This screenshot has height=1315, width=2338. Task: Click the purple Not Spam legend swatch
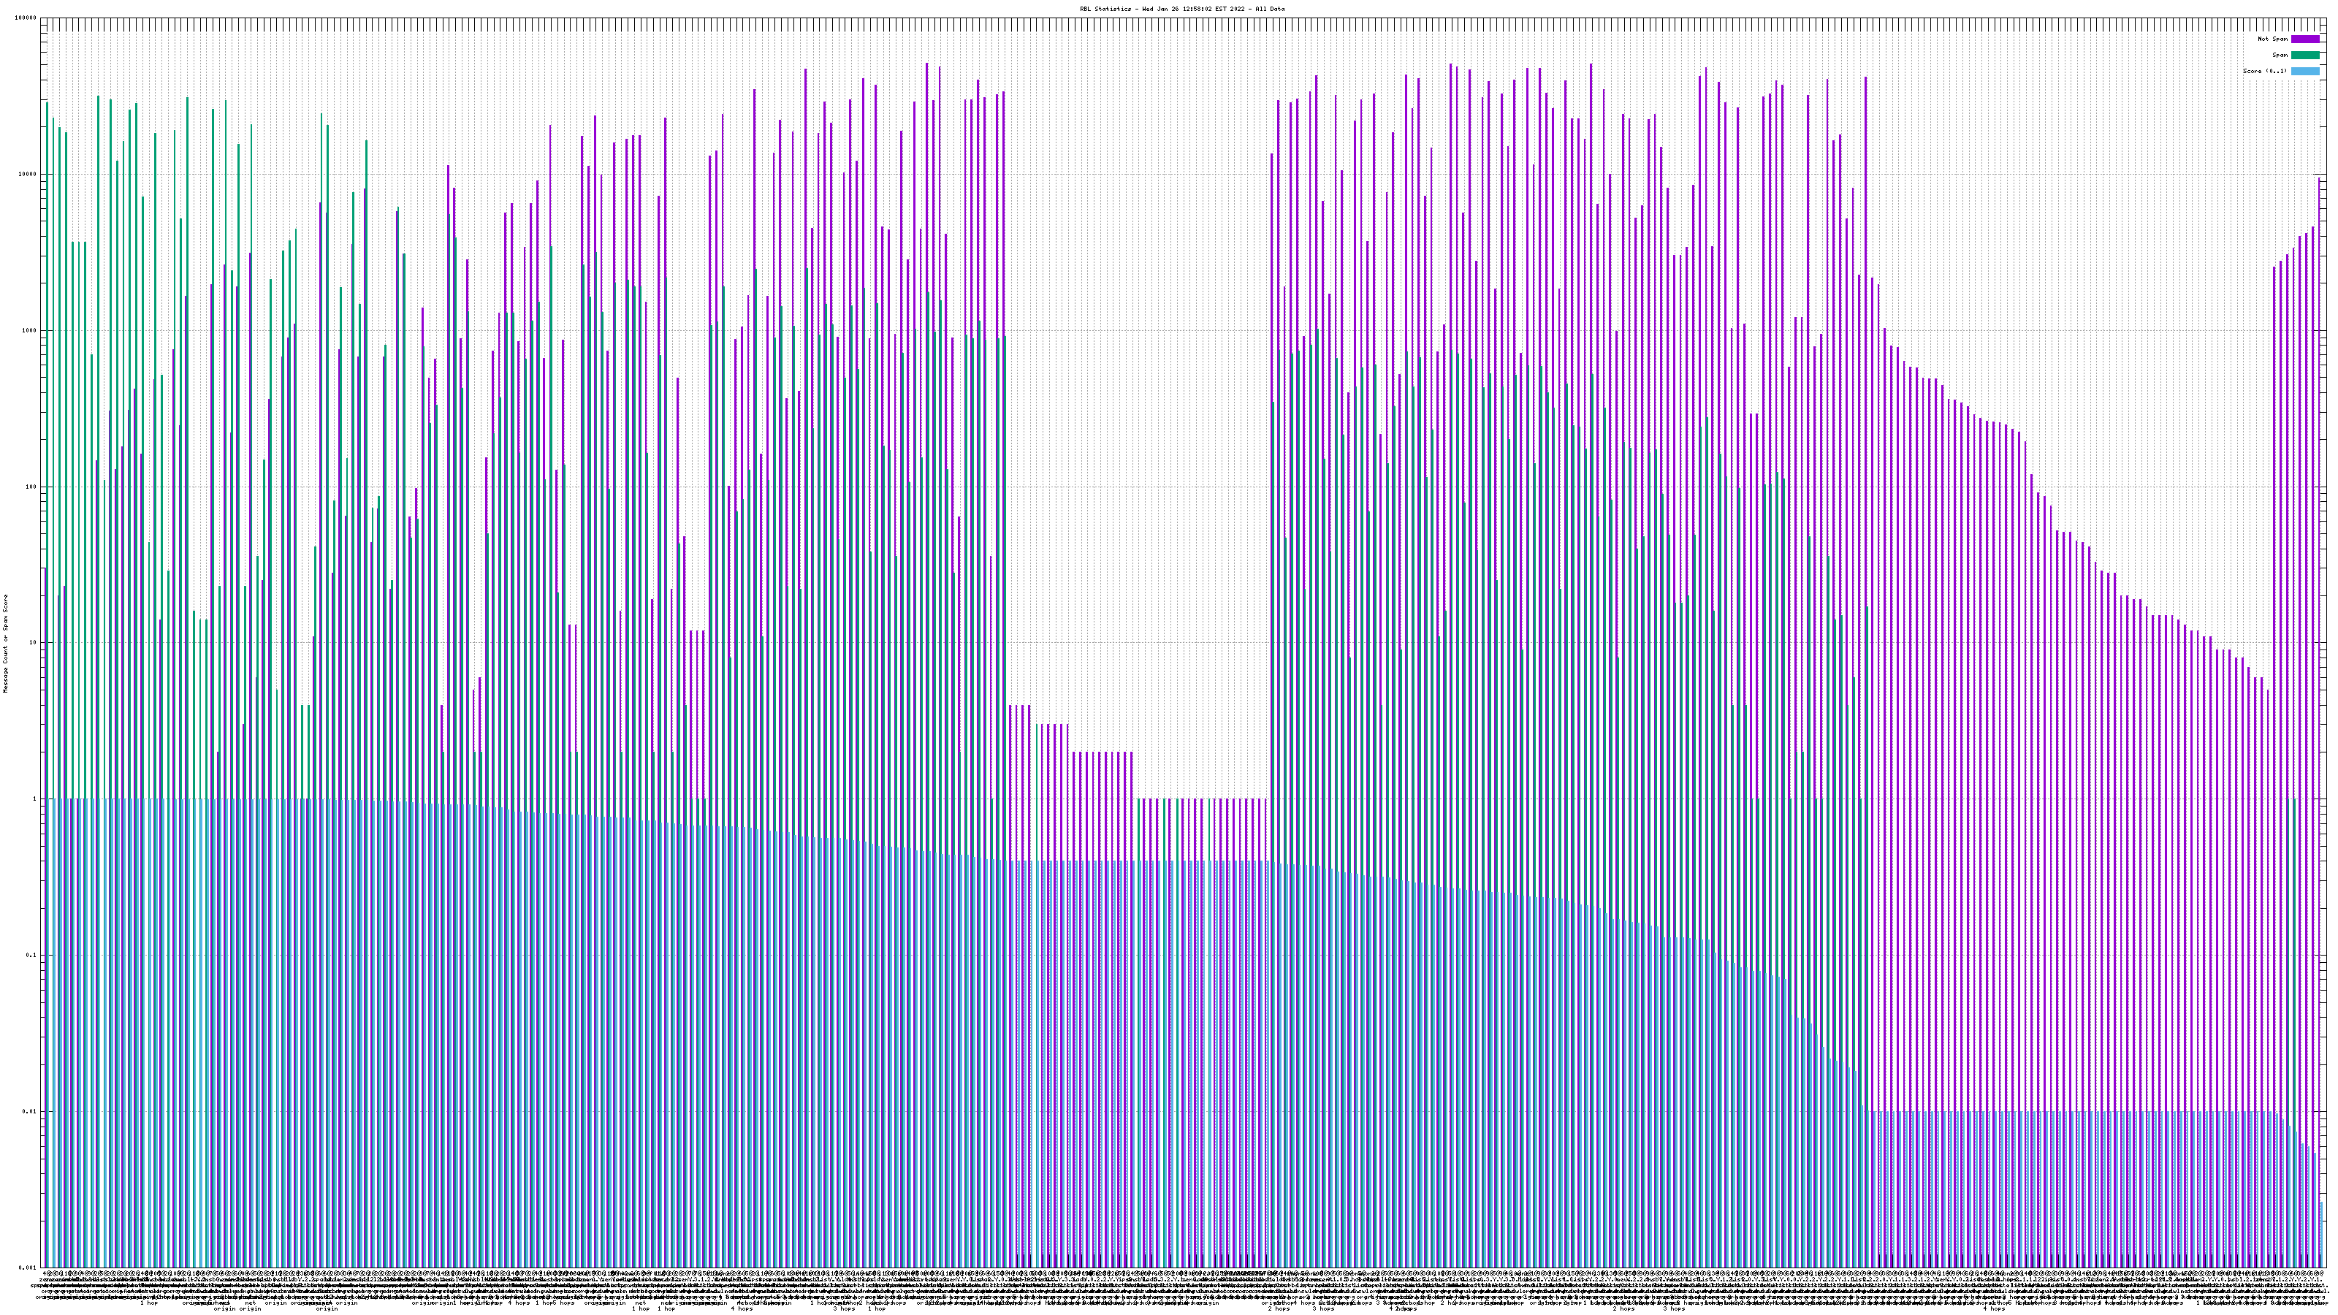click(2304, 39)
